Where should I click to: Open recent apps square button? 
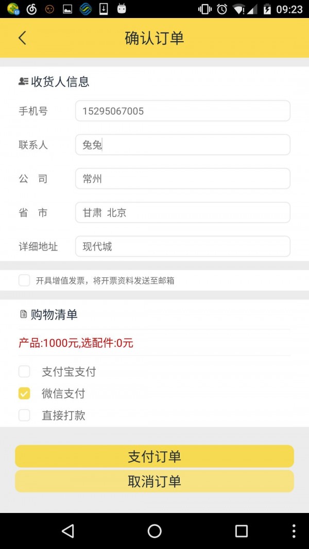241,531
